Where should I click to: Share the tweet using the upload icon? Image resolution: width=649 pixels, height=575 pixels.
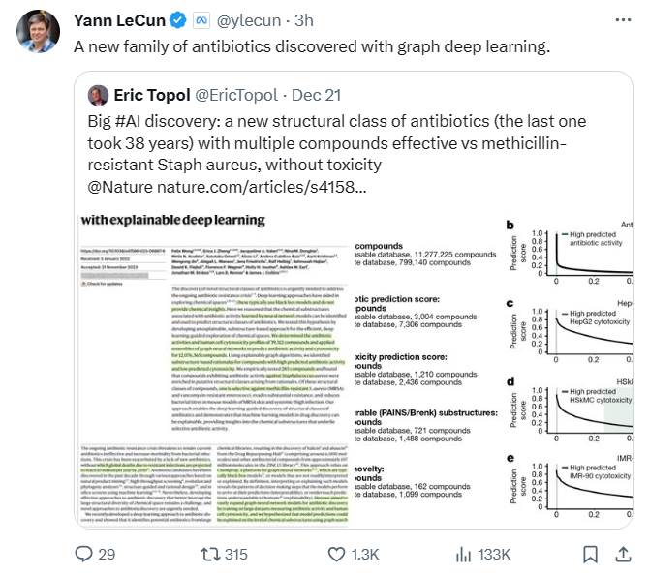point(623,554)
